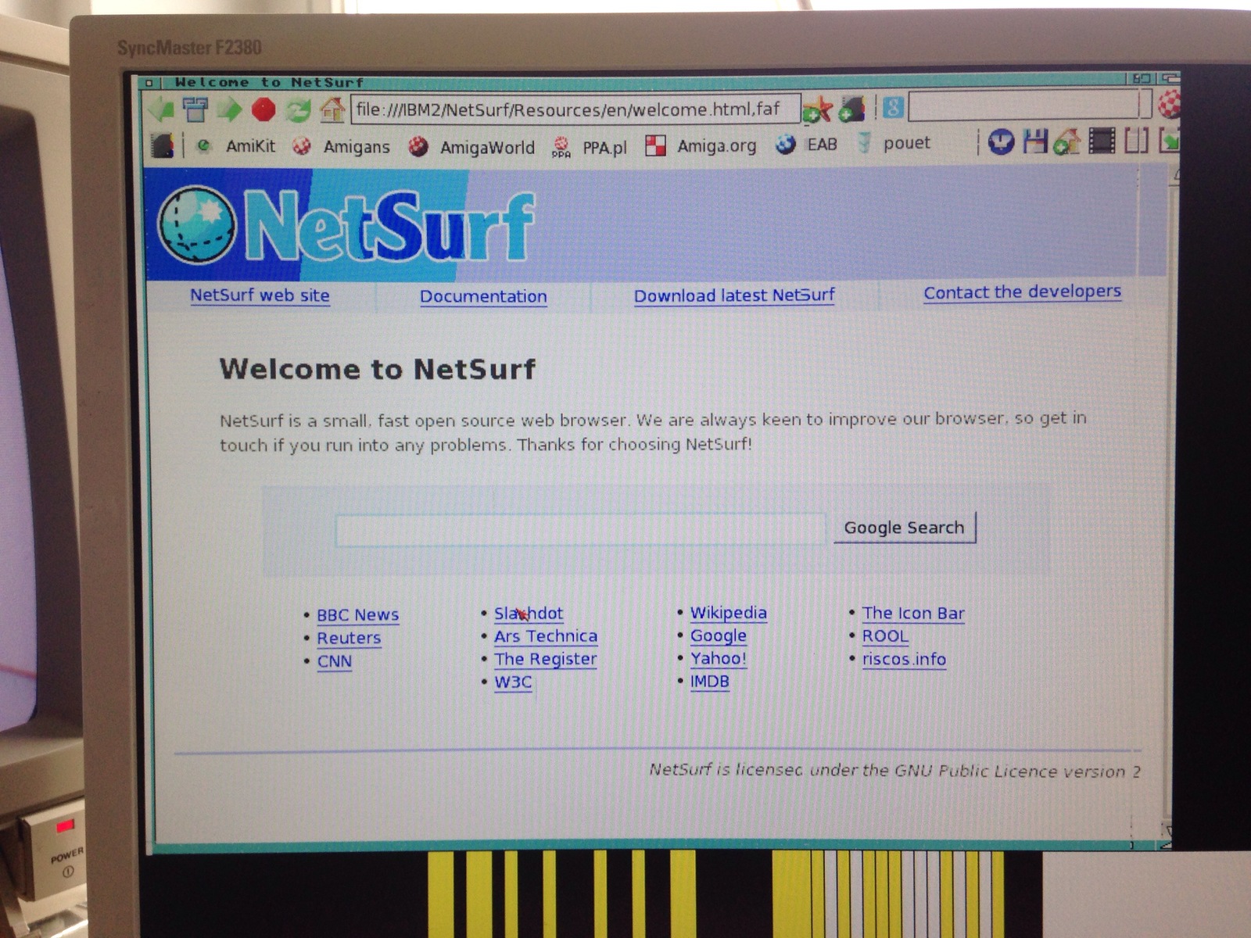Open the Reuters link

point(349,639)
